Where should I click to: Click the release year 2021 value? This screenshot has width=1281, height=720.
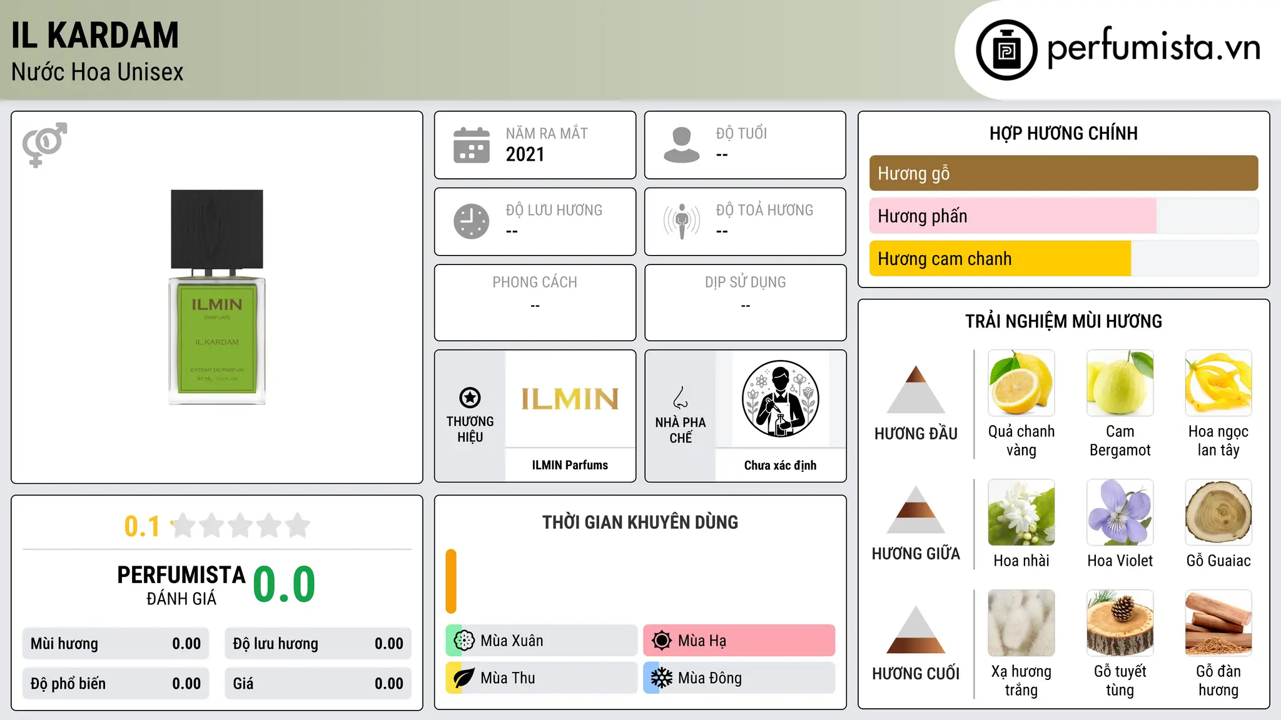click(x=525, y=154)
